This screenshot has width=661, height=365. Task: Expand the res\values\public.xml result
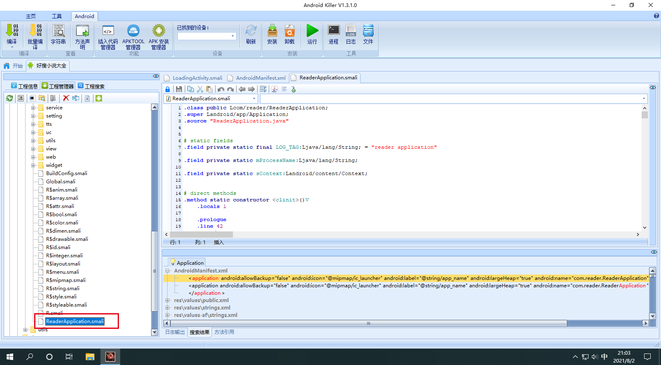coord(168,300)
